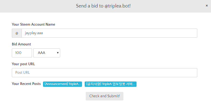The width and height of the screenshot is (211, 105).
Task: Click the gray dialog header bar
Action: (x=105, y=6)
